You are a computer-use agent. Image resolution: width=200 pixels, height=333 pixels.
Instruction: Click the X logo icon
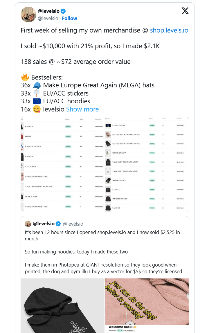(185, 11)
